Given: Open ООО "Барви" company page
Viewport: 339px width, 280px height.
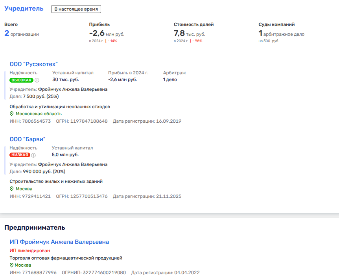Looking at the screenshot, I should click(x=28, y=139).
